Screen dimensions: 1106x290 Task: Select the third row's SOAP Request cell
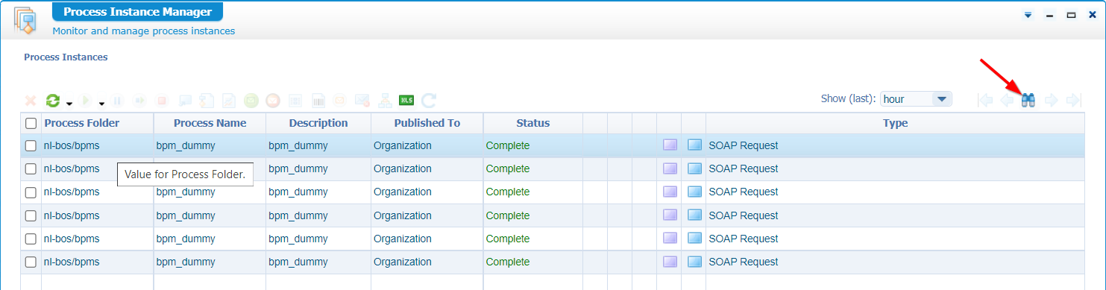point(743,192)
